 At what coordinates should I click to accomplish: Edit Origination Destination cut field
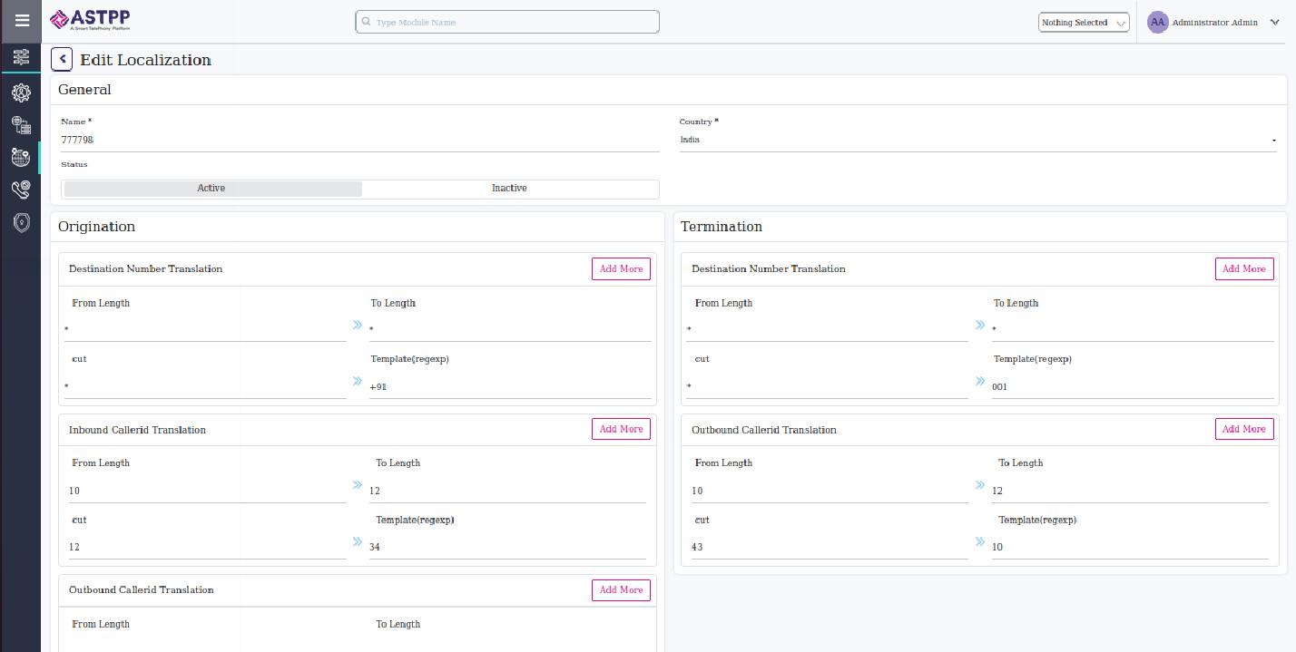pyautogui.click(x=205, y=386)
